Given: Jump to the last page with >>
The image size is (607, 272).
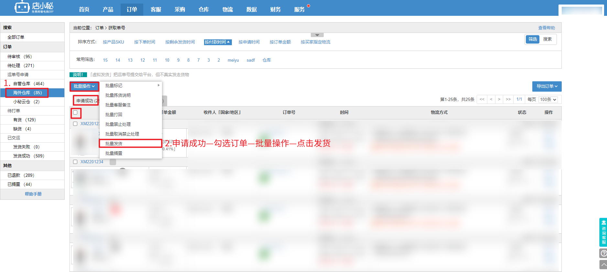Looking at the screenshot, I should coord(508,99).
